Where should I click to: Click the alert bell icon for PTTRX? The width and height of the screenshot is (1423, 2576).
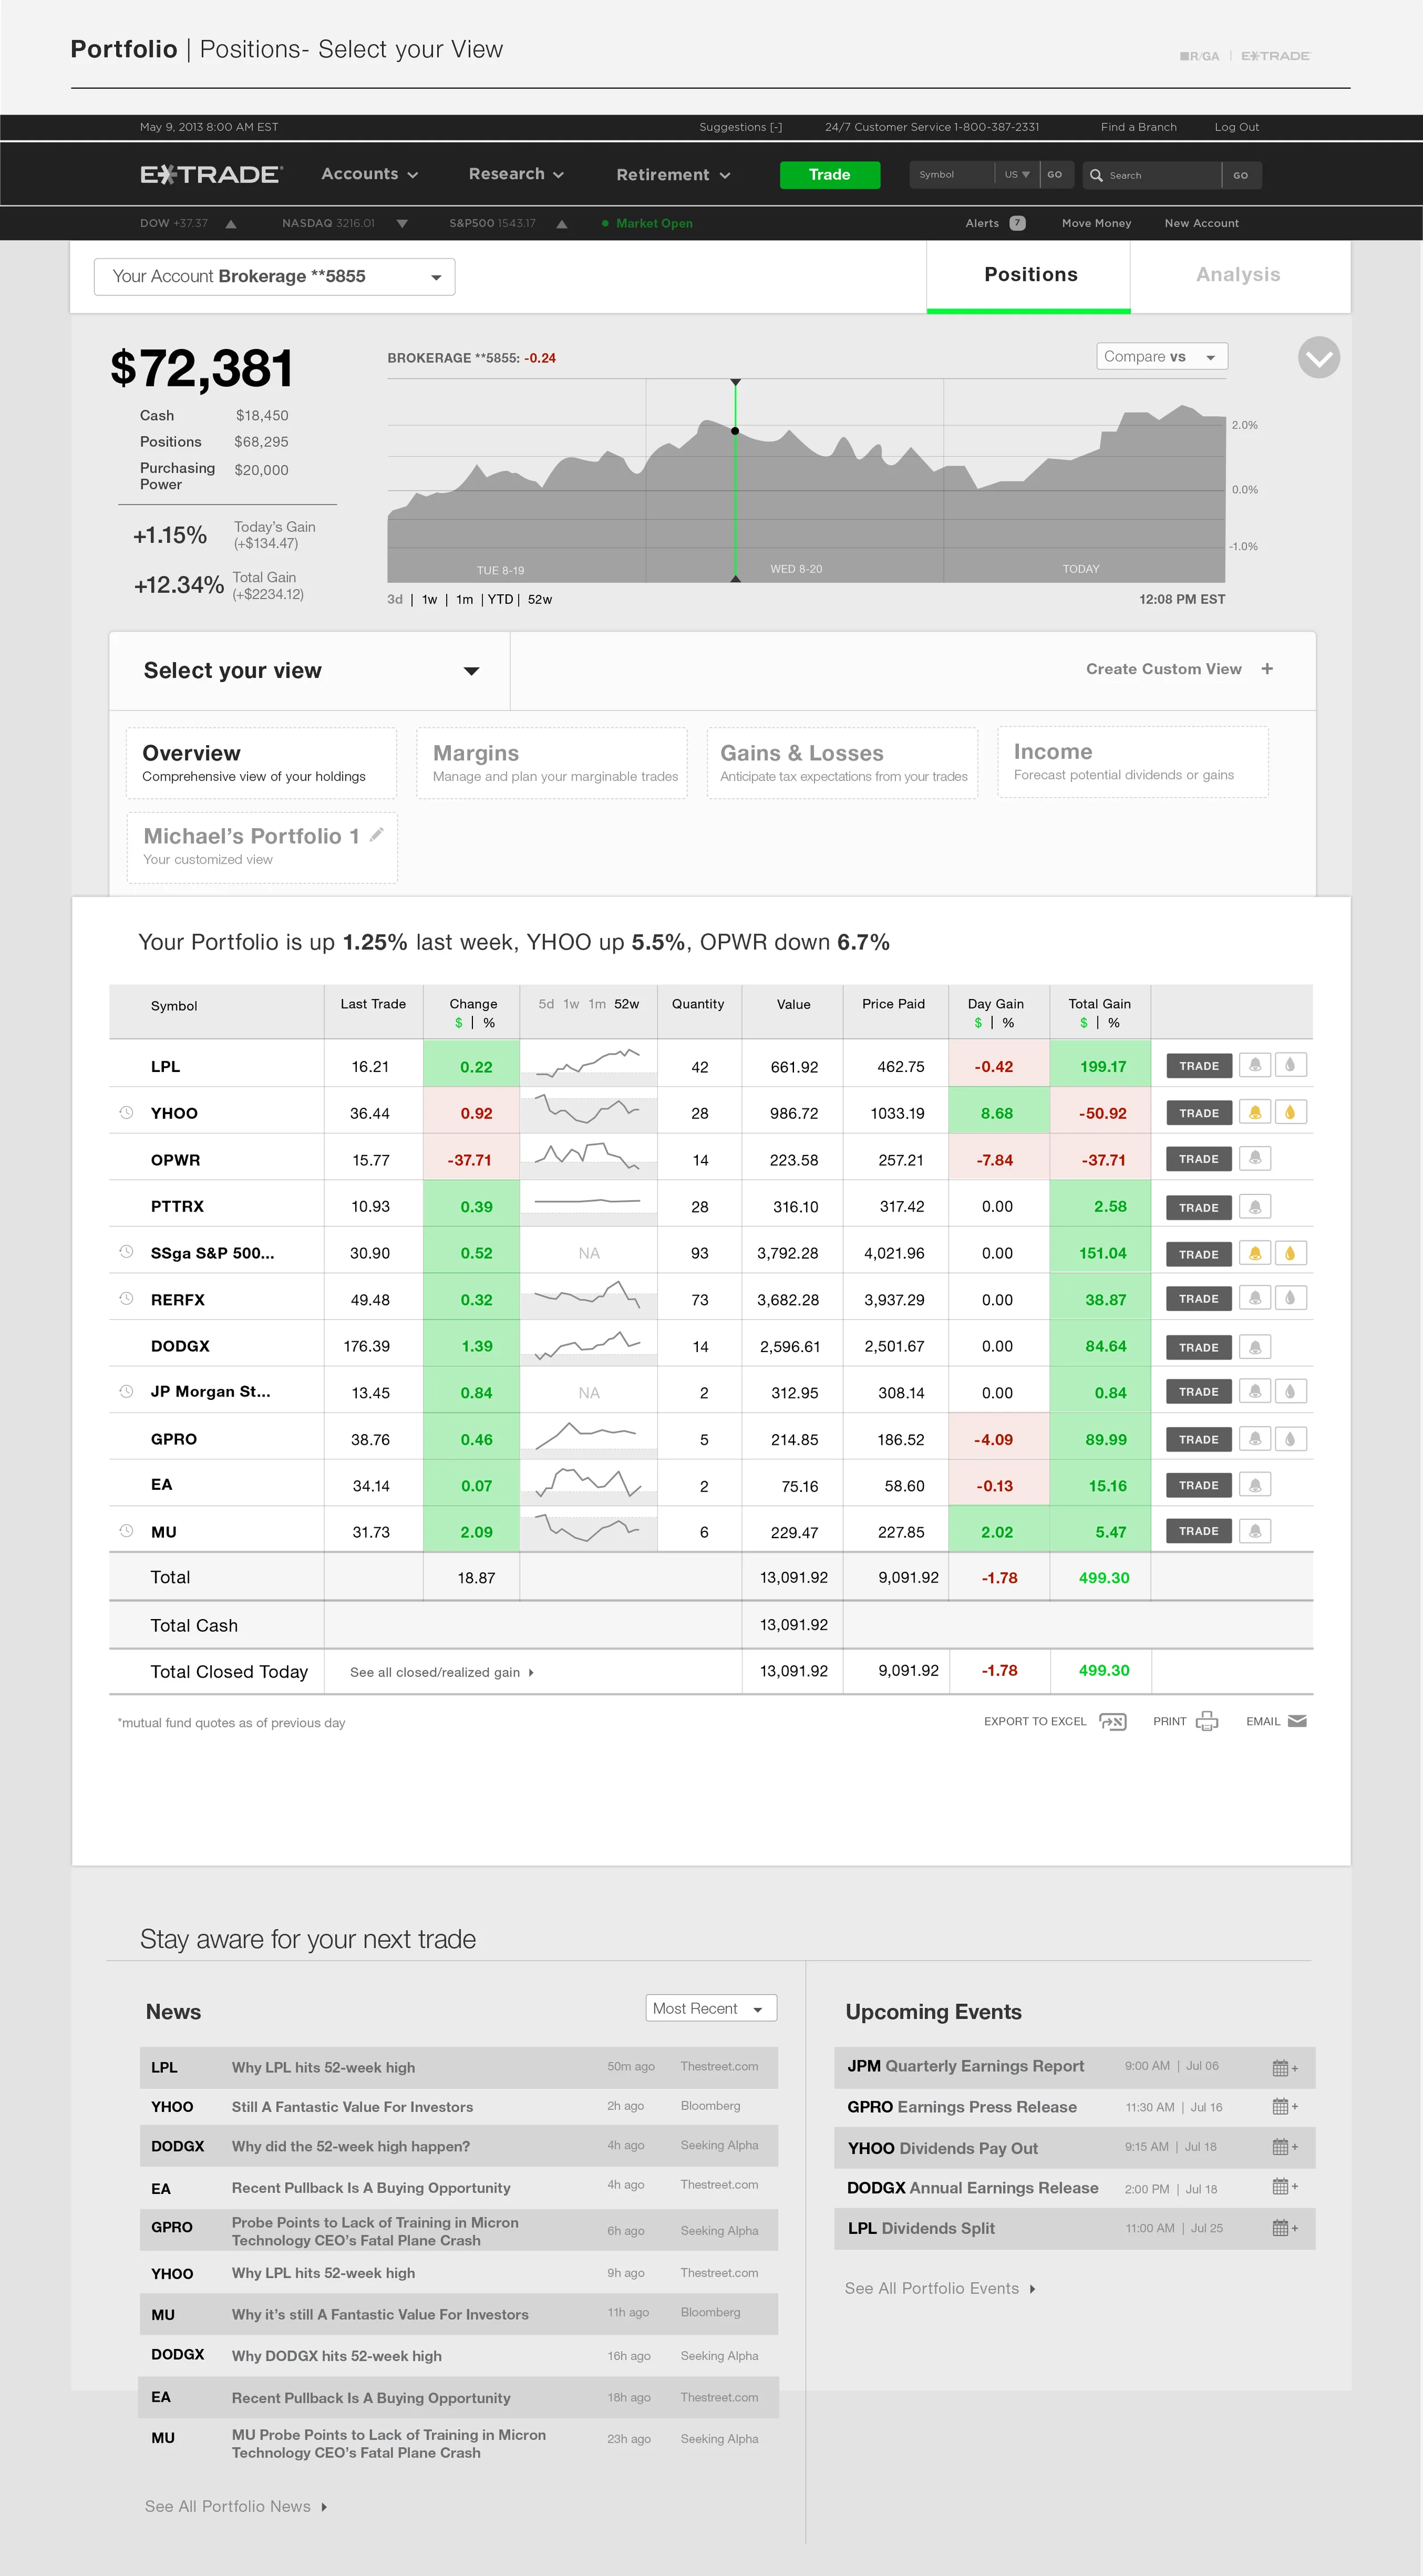point(1254,1207)
